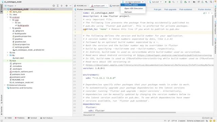
Task: Open the Terminal tool window tab
Action: point(32,118)
